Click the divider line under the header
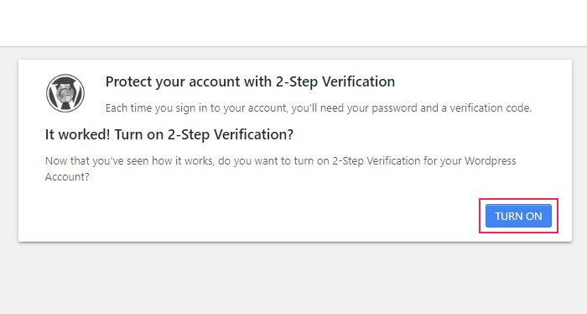Viewport: 587px width, 314px height. (x=293, y=46)
